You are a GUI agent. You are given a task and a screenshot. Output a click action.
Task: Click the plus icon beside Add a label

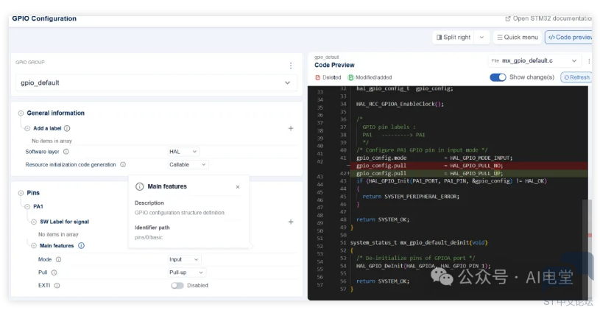click(x=290, y=128)
